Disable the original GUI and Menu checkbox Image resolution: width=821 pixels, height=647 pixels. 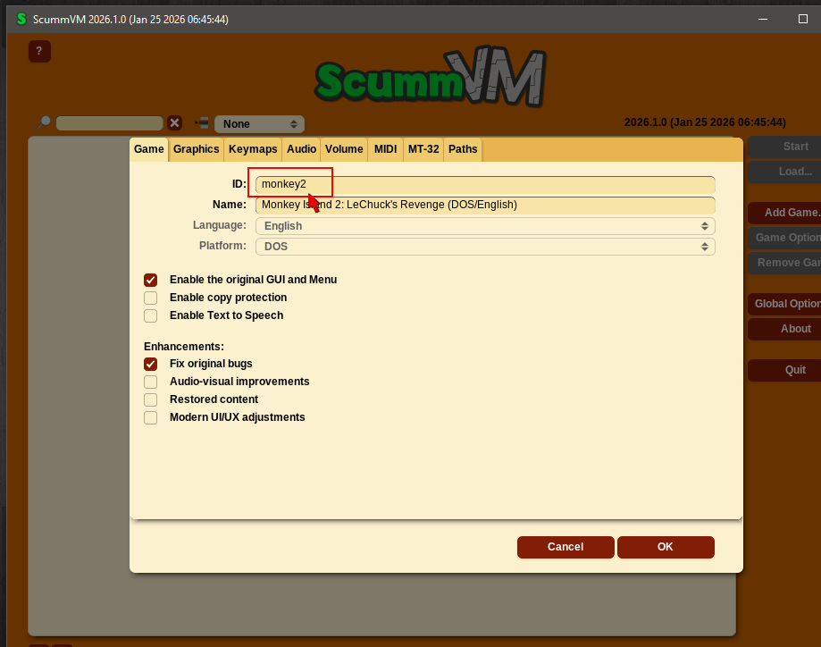(151, 280)
